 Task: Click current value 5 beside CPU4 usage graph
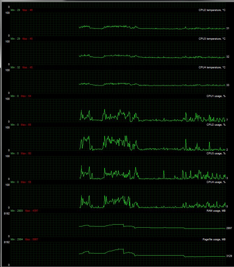click(x=227, y=206)
